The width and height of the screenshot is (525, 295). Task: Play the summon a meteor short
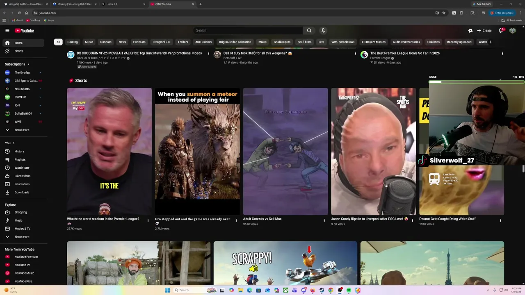(197, 152)
